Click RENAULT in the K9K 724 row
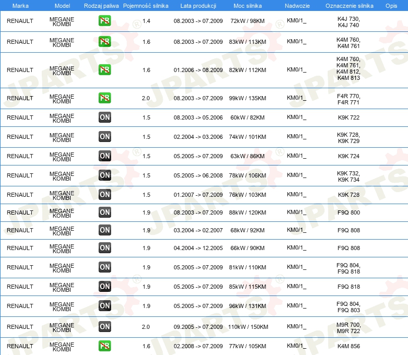The width and height of the screenshot is (408, 355). (x=20, y=156)
